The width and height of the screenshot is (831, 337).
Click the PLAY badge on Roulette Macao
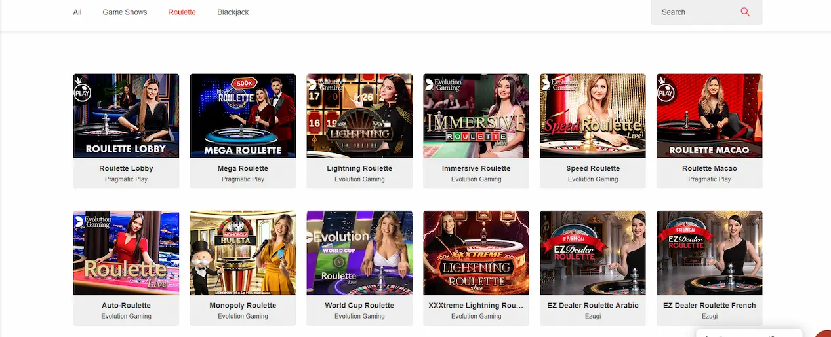point(666,89)
